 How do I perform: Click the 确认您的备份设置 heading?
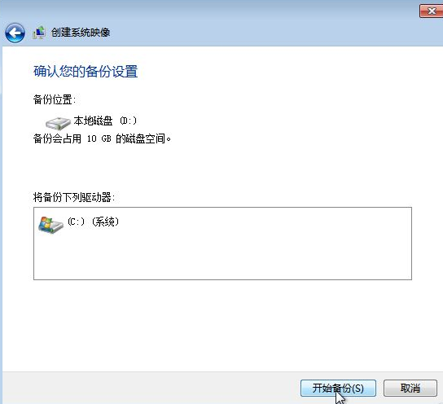point(86,71)
